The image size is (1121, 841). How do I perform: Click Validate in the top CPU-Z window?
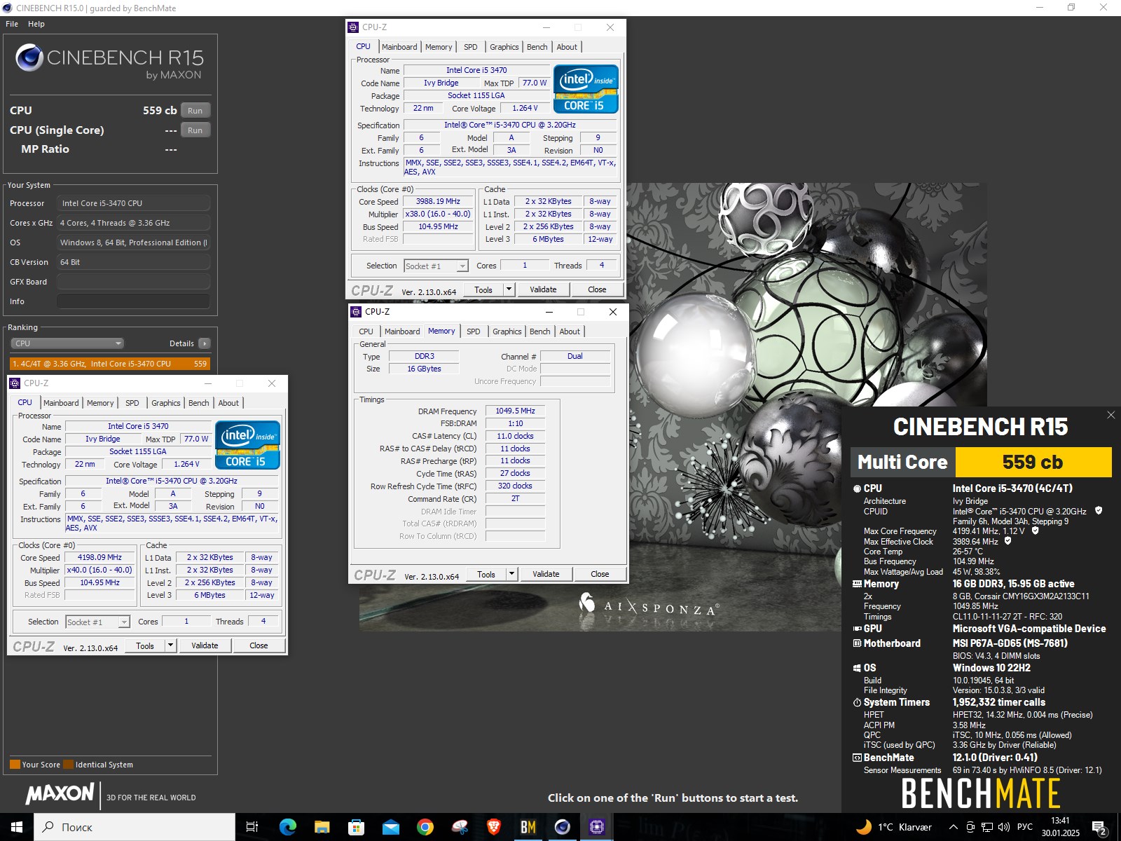(543, 289)
